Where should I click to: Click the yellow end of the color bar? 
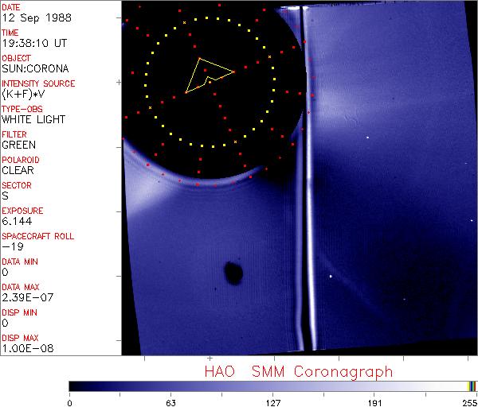tap(470, 386)
